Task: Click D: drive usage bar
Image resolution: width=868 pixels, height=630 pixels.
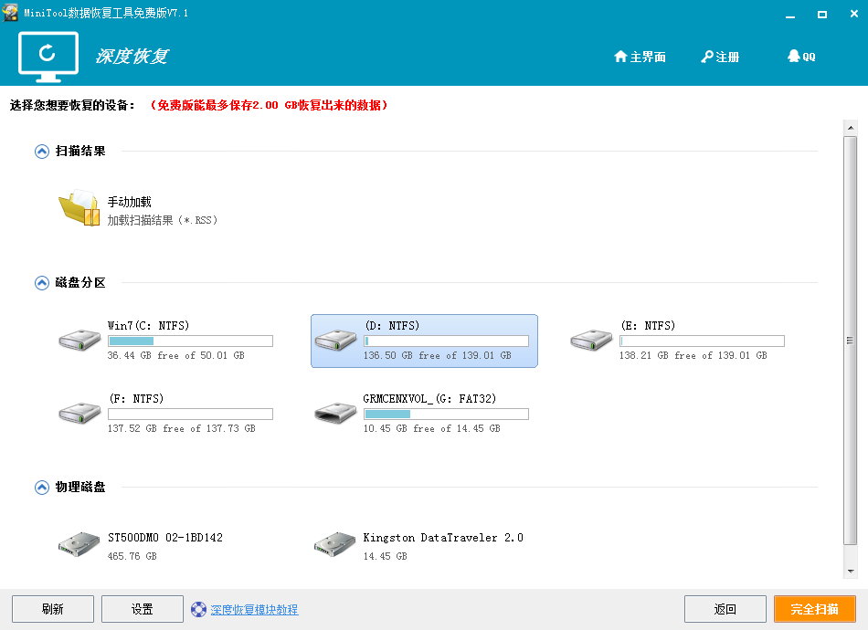Action: tap(446, 341)
